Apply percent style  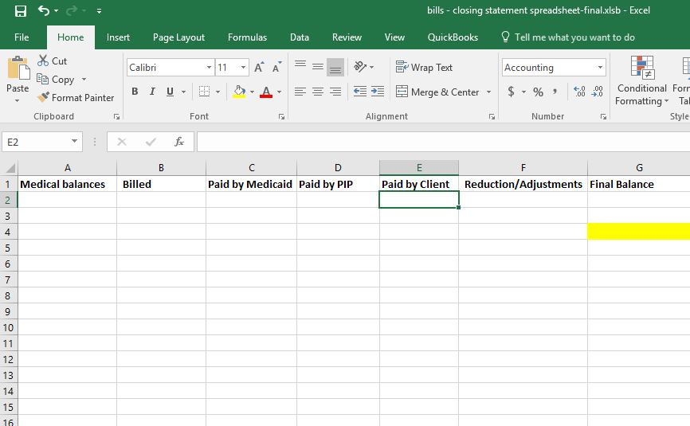coord(538,92)
